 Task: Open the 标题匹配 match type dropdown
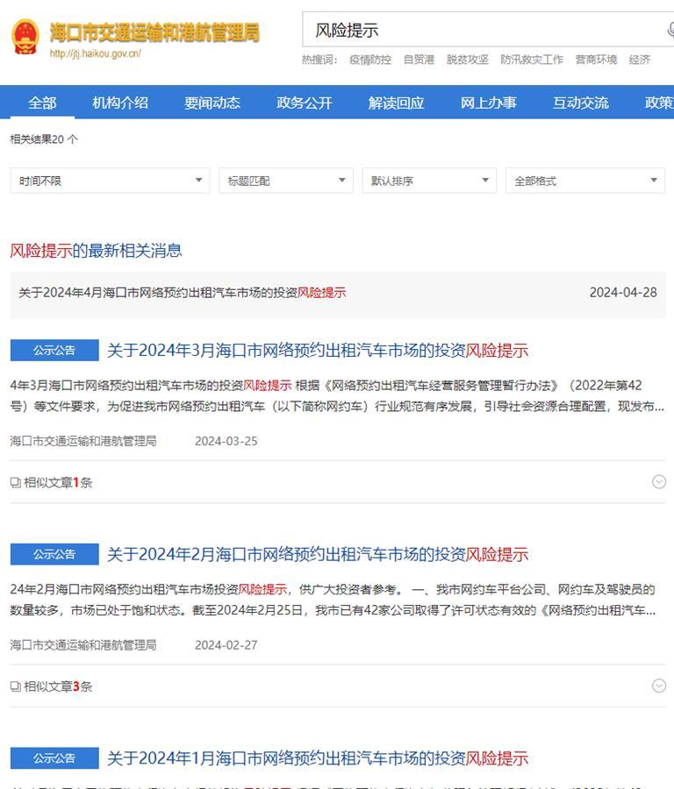click(286, 181)
